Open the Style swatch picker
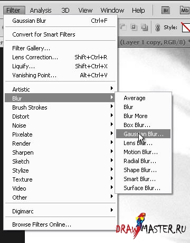The width and height of the screenshot is (190, 243). [186, 28]
